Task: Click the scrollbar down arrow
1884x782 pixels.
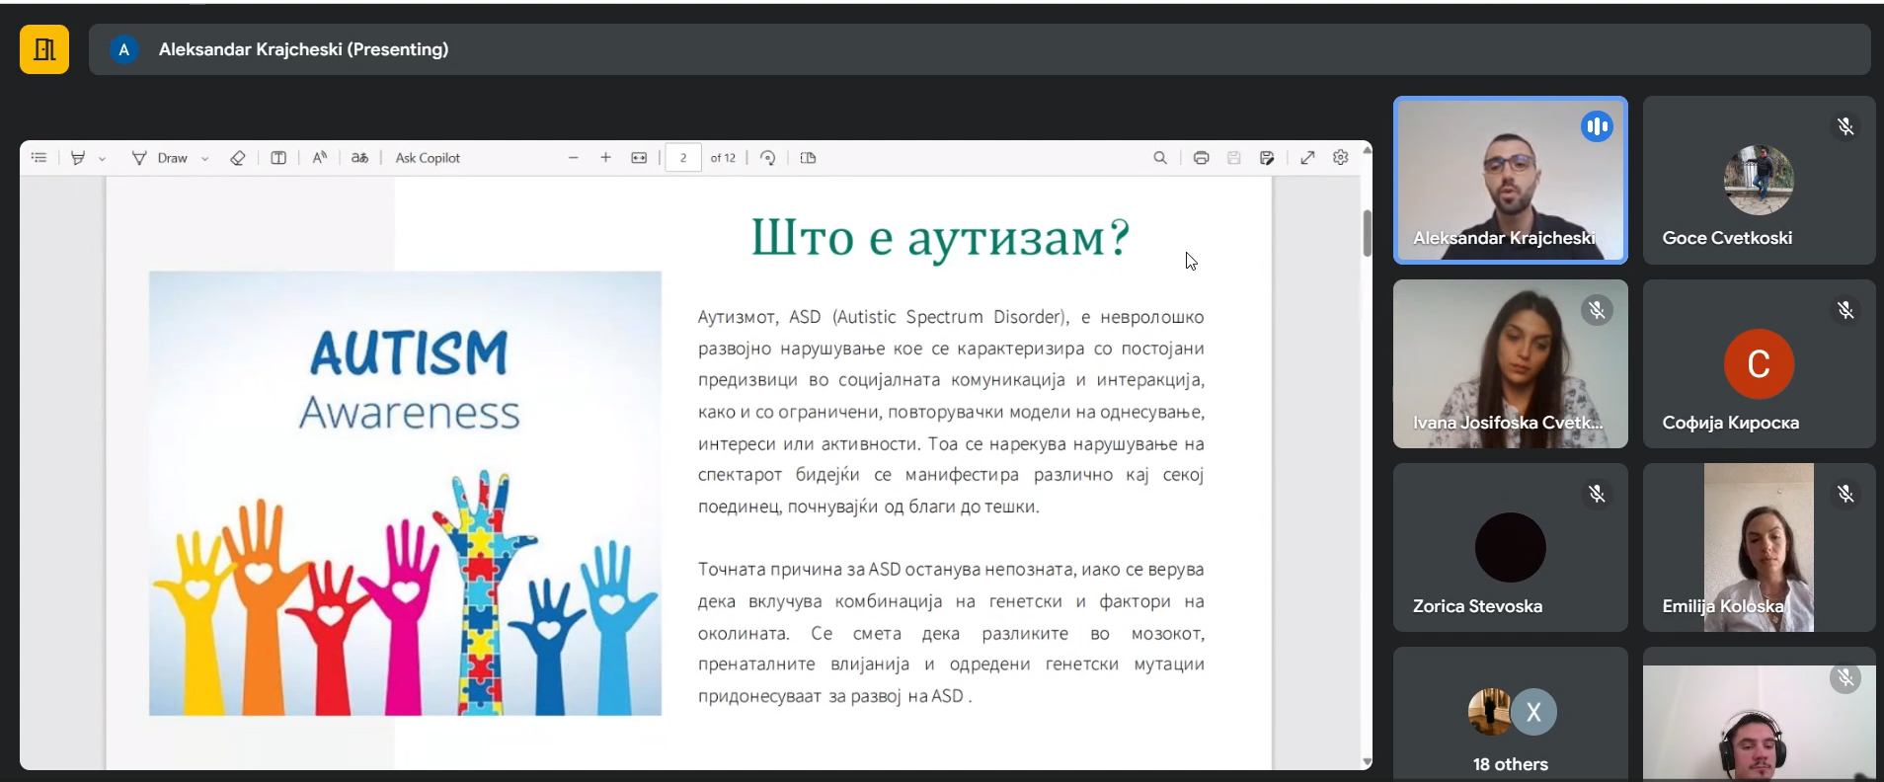Action: pos(1367,762)
